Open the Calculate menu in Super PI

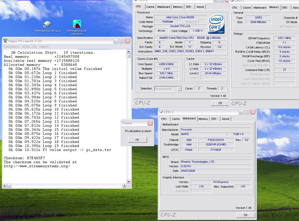12,47
